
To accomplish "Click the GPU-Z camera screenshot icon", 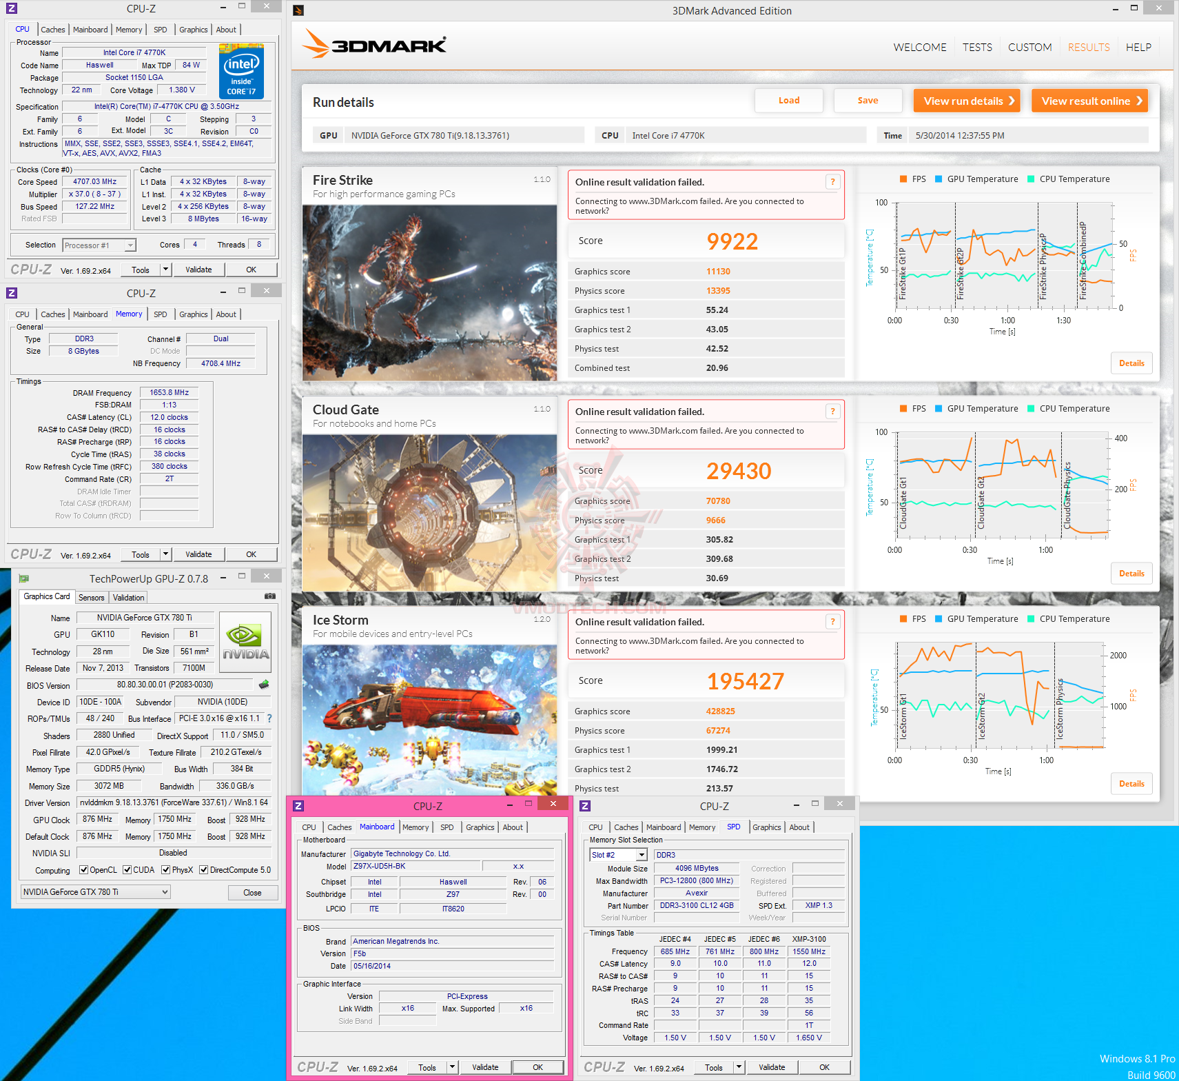I will pos(270,596).
